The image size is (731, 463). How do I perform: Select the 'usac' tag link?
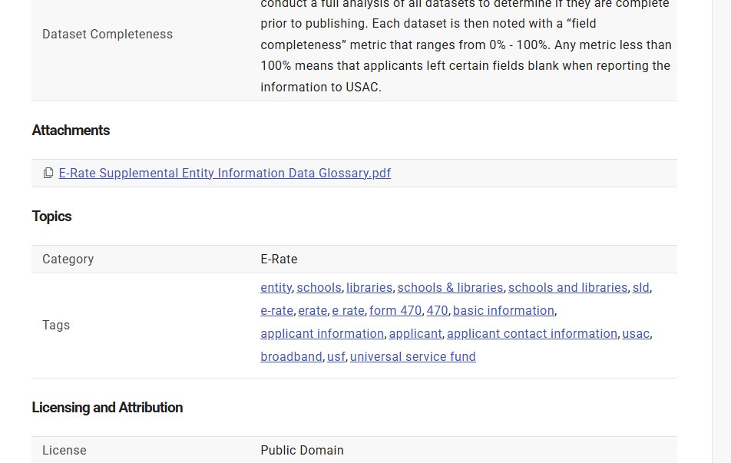(x=636, y=333)
